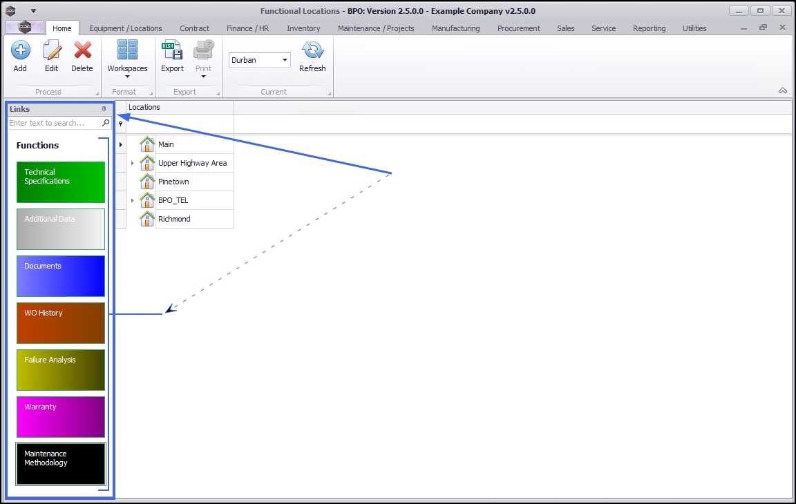796x504 pixels.
Task: Switch to the Home tab
Action: click(x=62, y=28)
